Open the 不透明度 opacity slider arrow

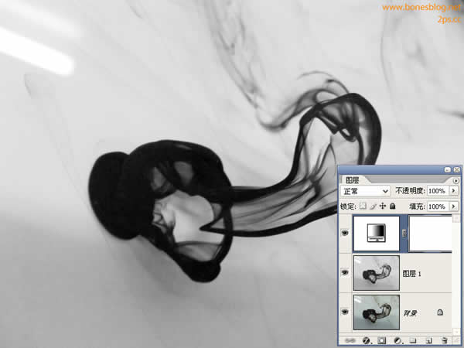[x=454, y=191]
